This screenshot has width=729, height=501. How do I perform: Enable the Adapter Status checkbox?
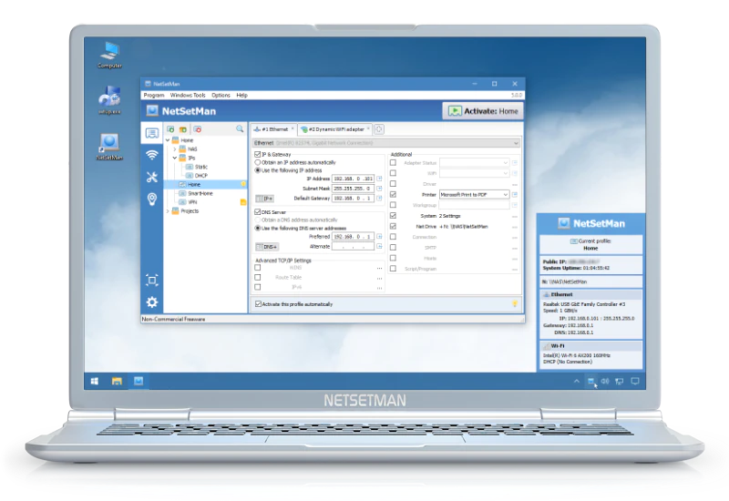click(393, 163)
